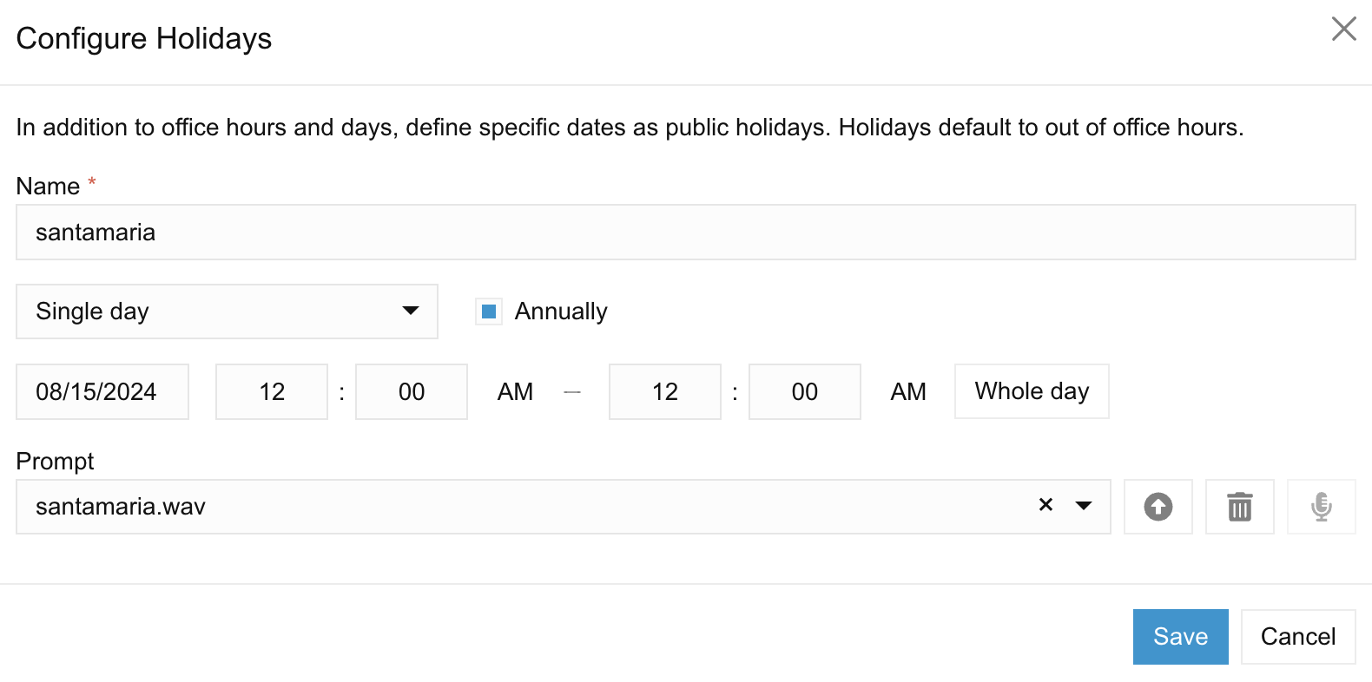Click the upload prompt arrow icon
The image size is (1372, 682).
coord(1158,507)
